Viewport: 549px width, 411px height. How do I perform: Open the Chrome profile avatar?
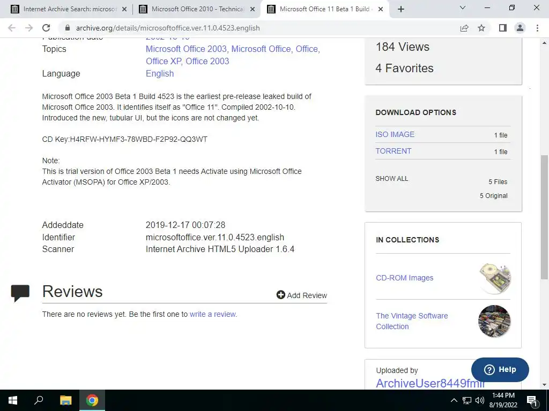(x=520, y=28)
